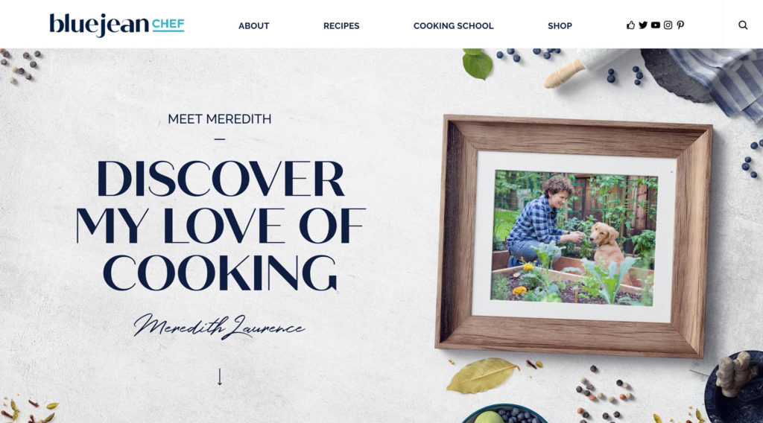Open the Shop menu item

coord(560,26)
